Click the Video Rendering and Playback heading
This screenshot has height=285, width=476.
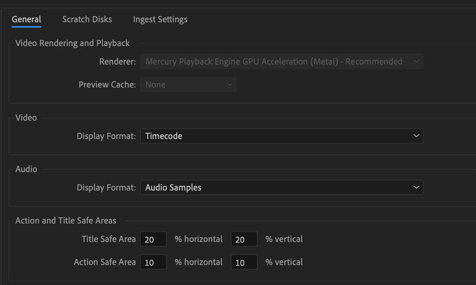pos(73,43)
